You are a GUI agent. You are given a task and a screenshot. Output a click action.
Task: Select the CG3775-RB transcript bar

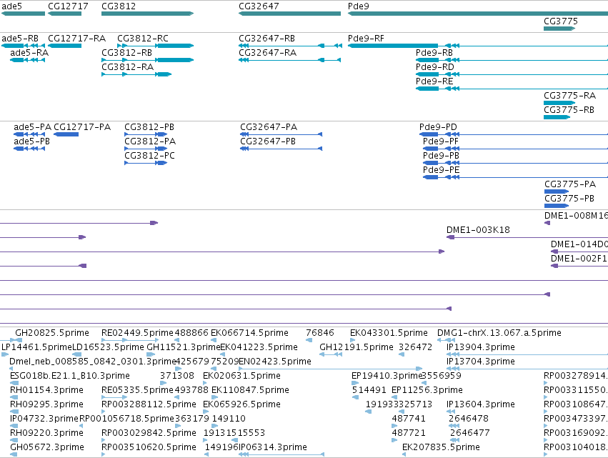[557, 117]
